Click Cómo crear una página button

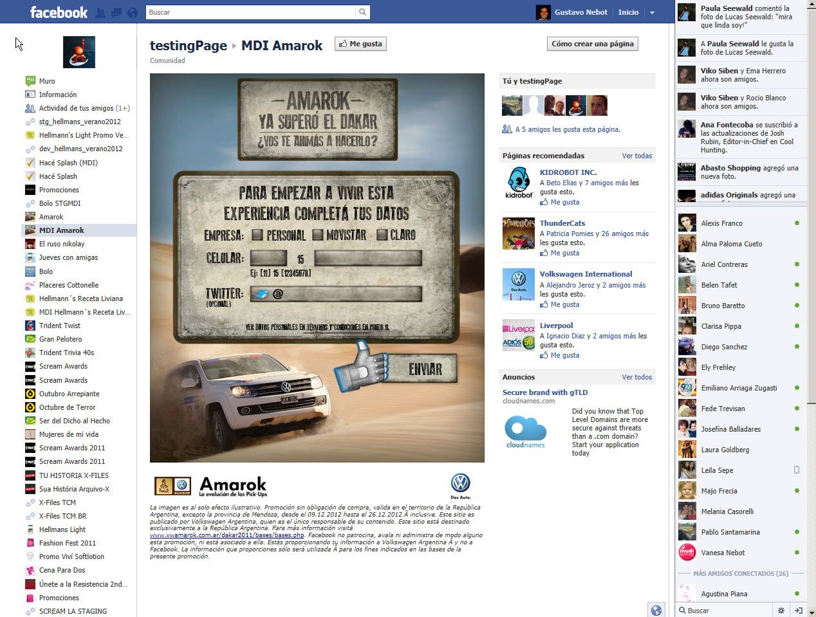(x=592, y=44)
